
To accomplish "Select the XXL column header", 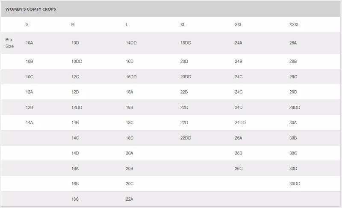I will (239, 24).
